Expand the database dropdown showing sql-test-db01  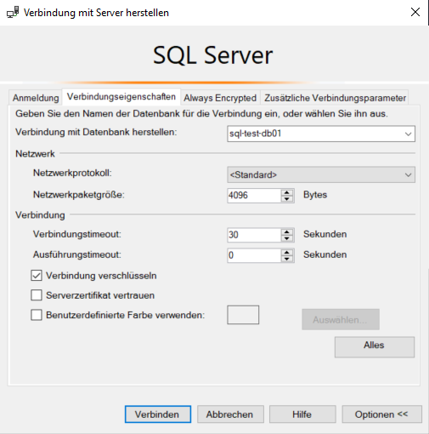coord(408,134)
